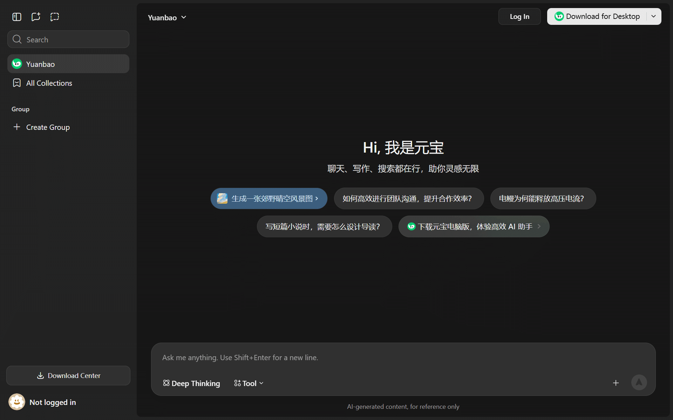The image size is (673, 420).
Task: Click the Group section heading
Action: (20, 109)
